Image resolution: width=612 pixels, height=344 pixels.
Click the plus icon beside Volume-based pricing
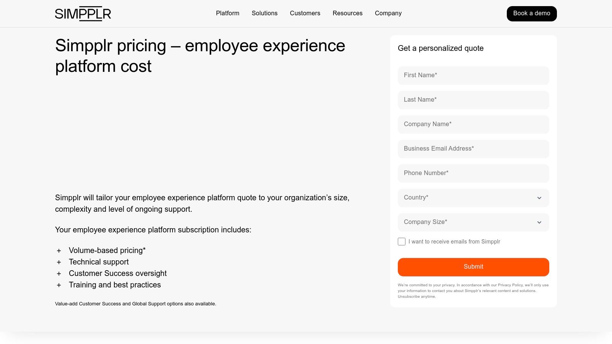59,251
